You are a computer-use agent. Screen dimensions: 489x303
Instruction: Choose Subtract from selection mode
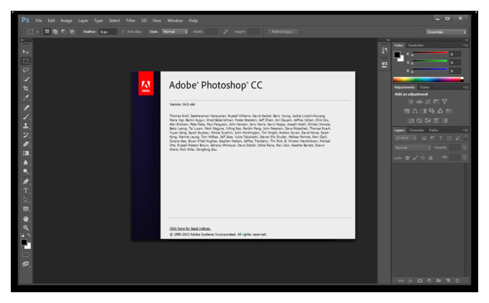pos(63,32)
